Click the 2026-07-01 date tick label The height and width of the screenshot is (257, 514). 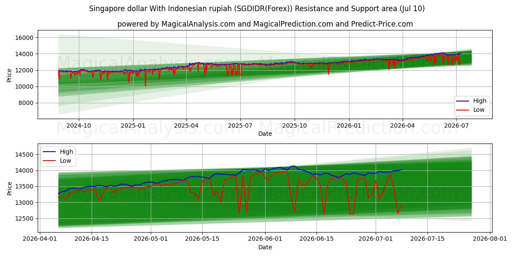[376, 239]
